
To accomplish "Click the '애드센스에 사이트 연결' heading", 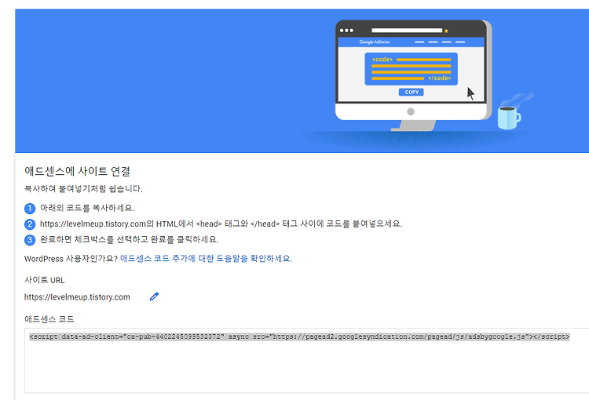I will coord(78,171).
